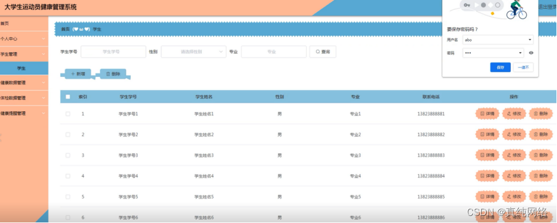Click the 新增 plus button
This screenshot has width=557, height=223.
coord(78,74)
